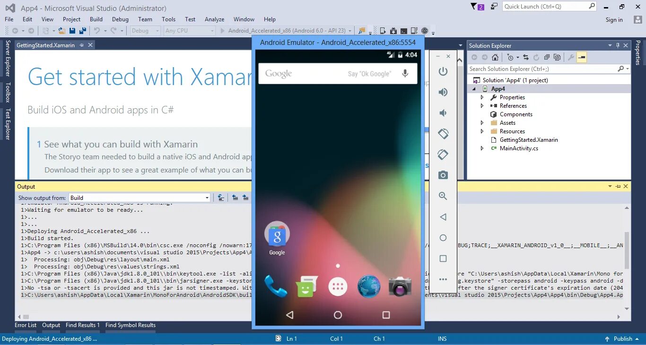Tap the Google voice search microphone

click(405, 73)
